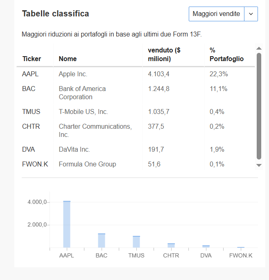269x280 pixels.
Task: Click the TMUS bar in chart
Action: pos(136,242)
